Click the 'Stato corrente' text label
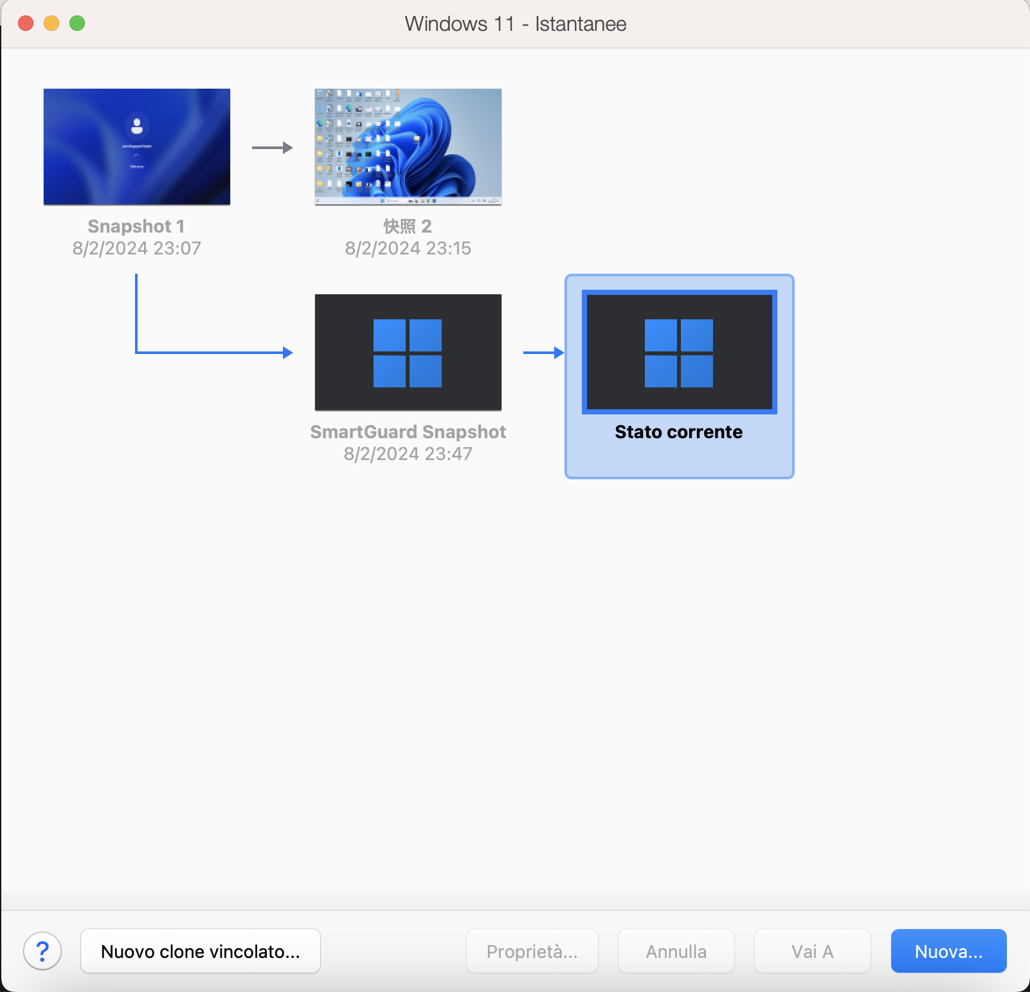Viewport: 1030px width, 992px height. point(678,432)
